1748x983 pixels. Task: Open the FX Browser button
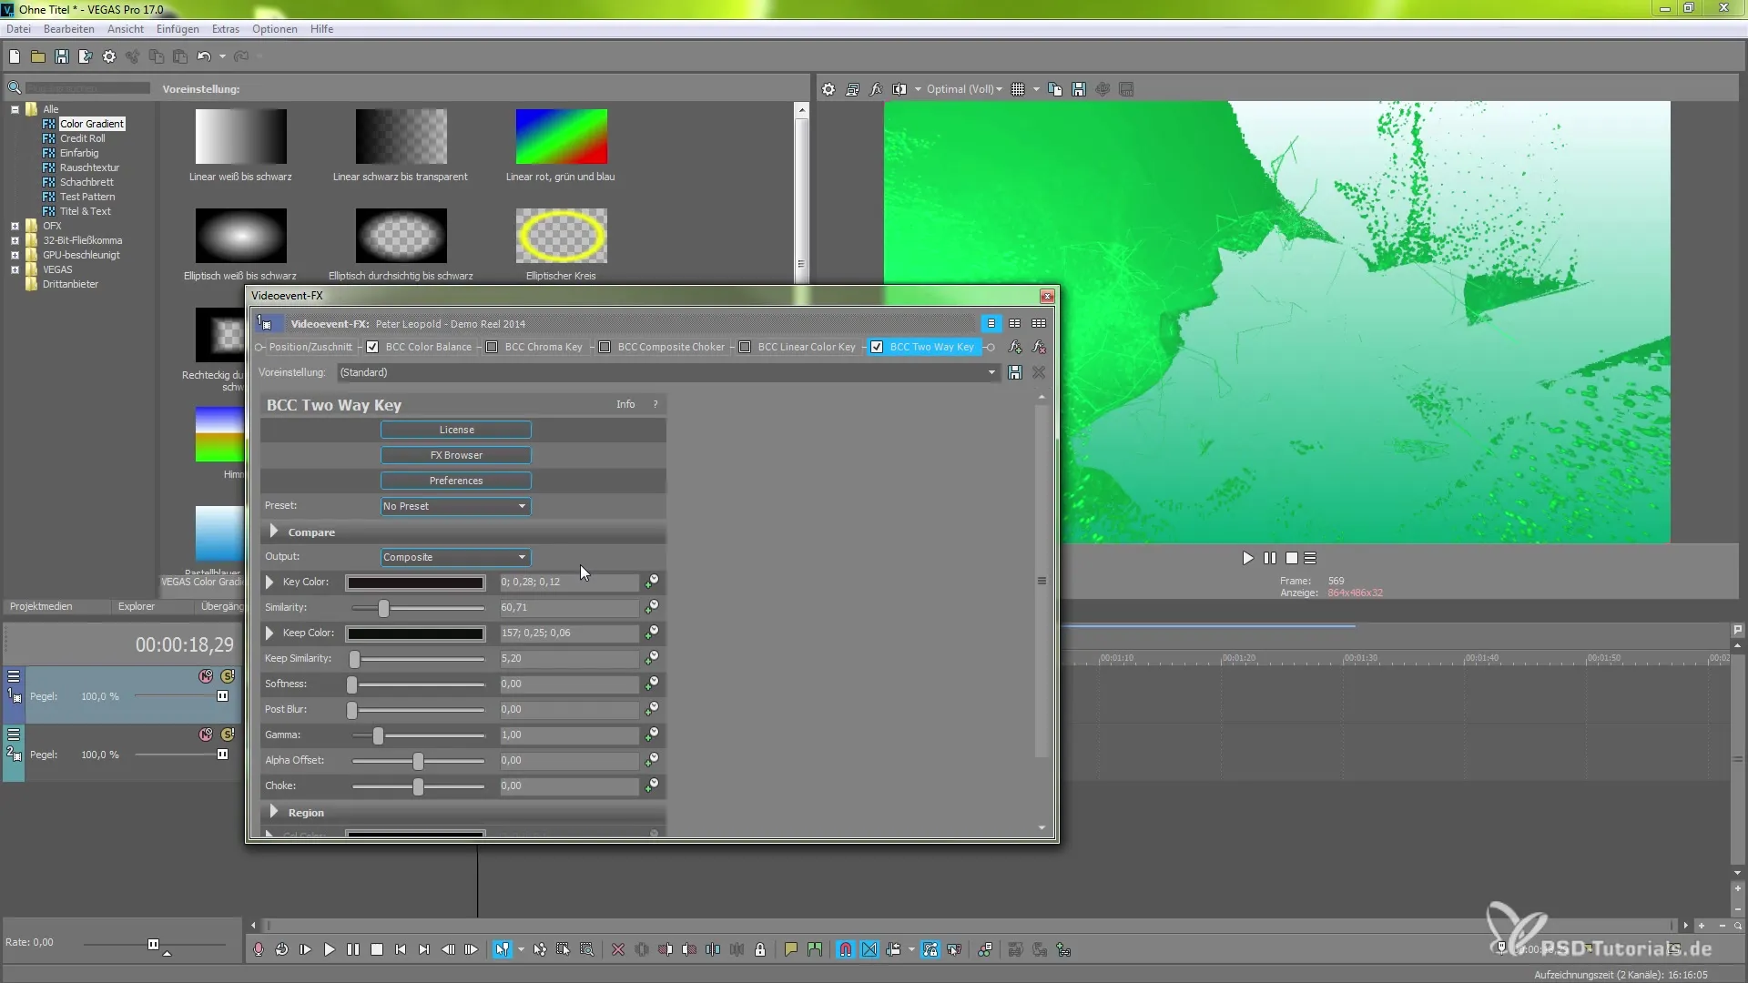coord(456,455)
